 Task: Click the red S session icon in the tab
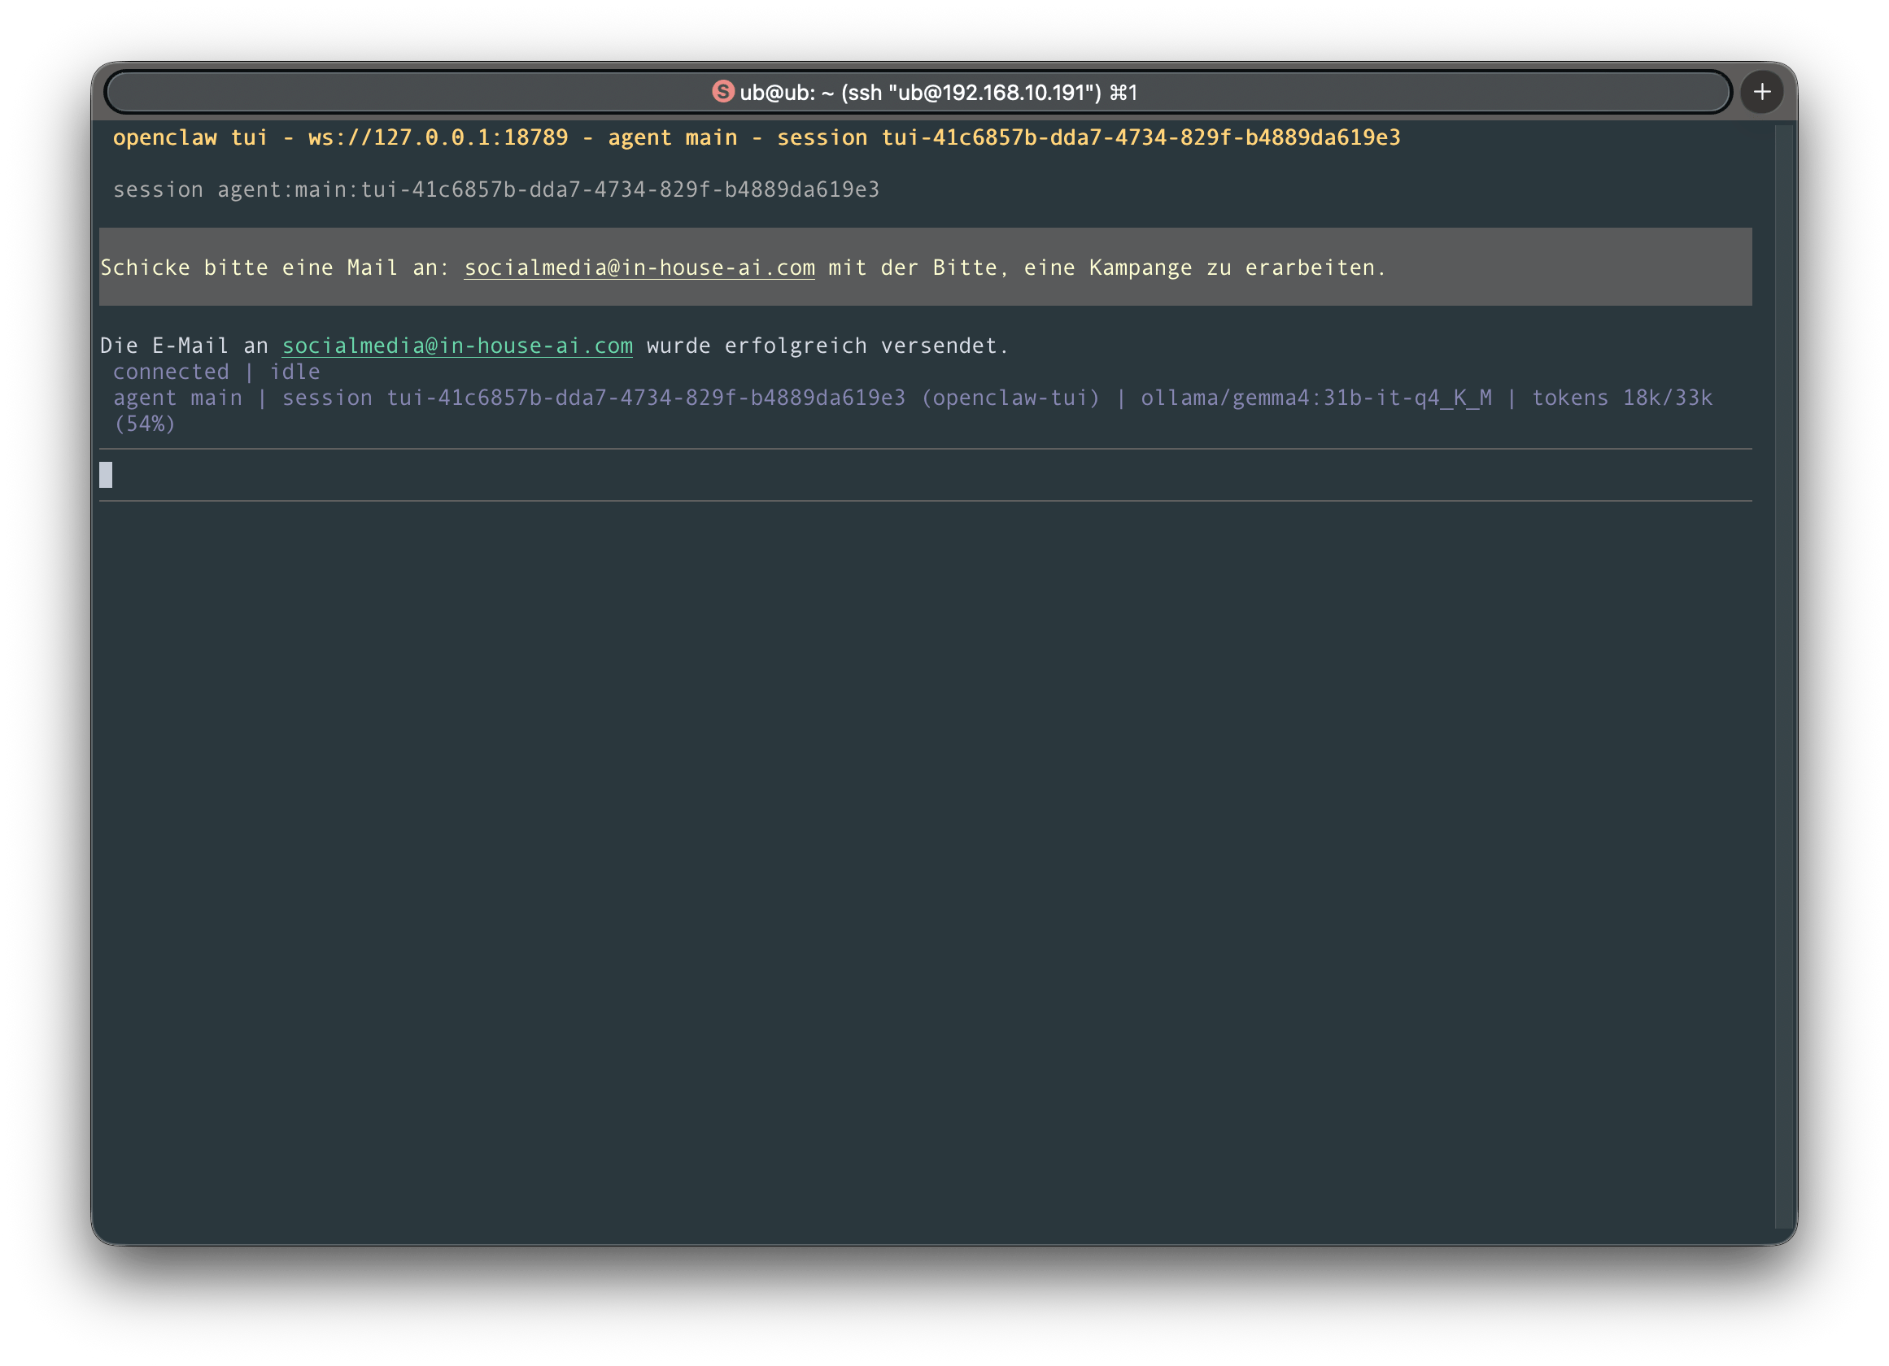pyautogui.click(x=722, y=93)
